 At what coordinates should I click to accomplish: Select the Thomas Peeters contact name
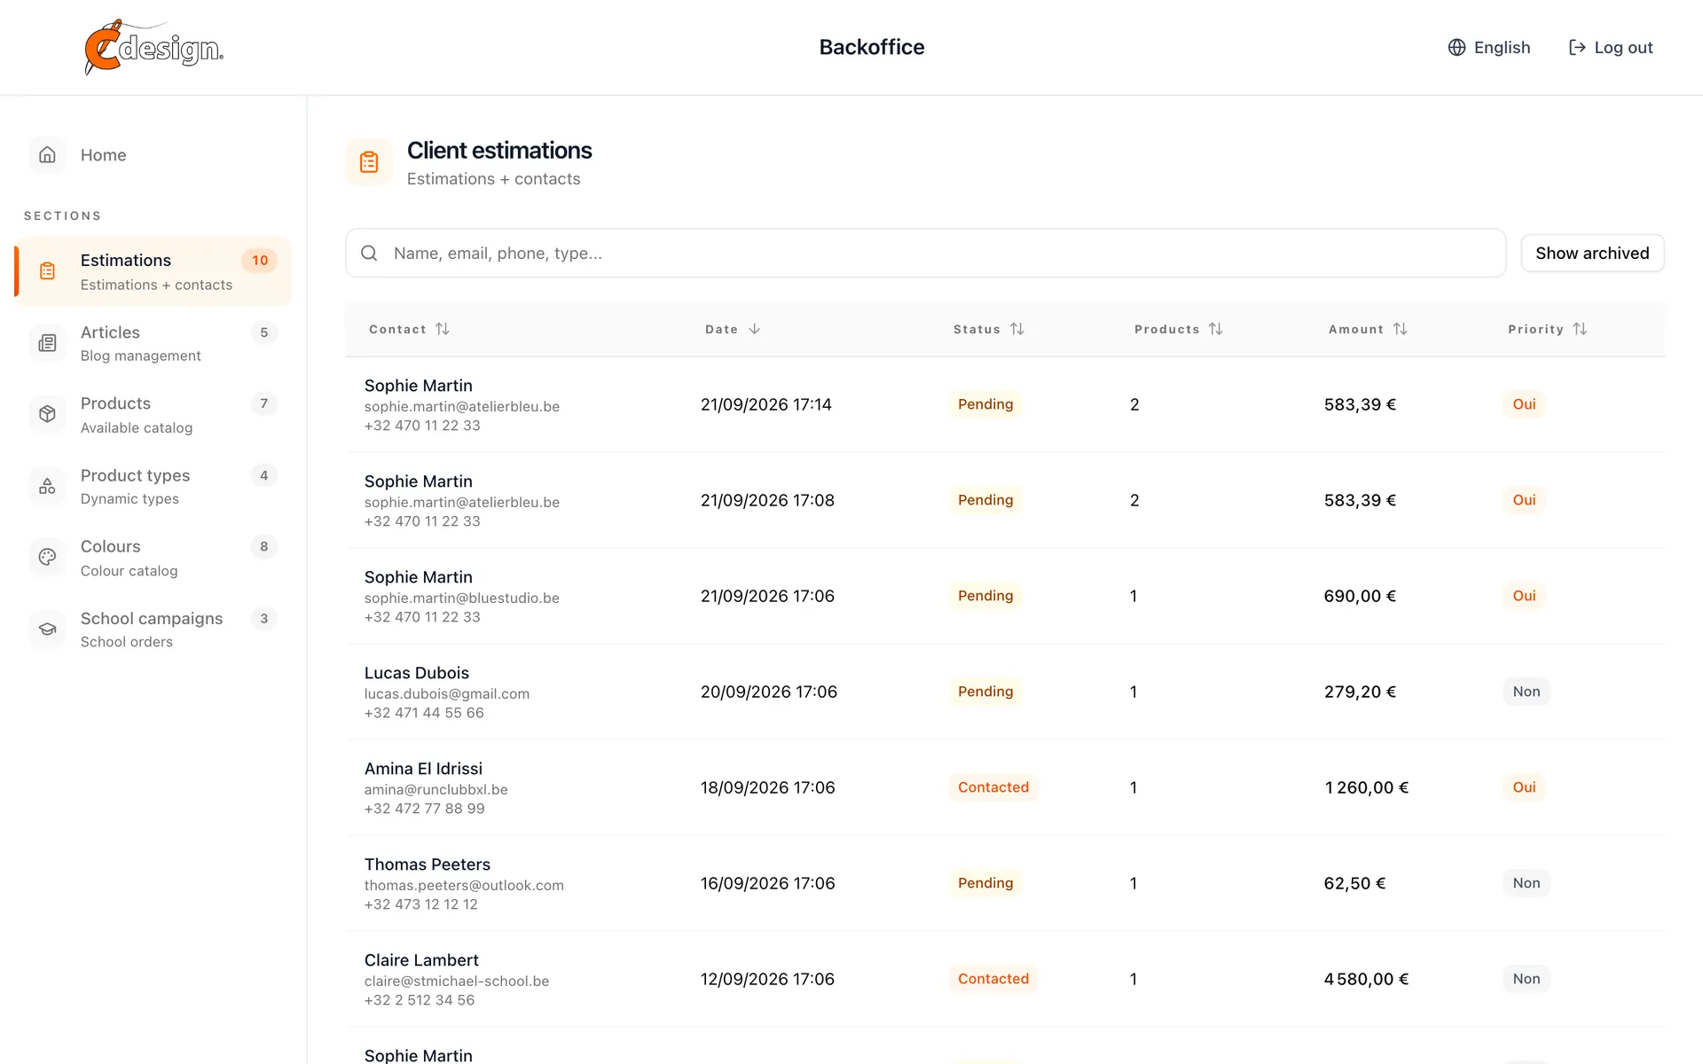coord(428,864)
